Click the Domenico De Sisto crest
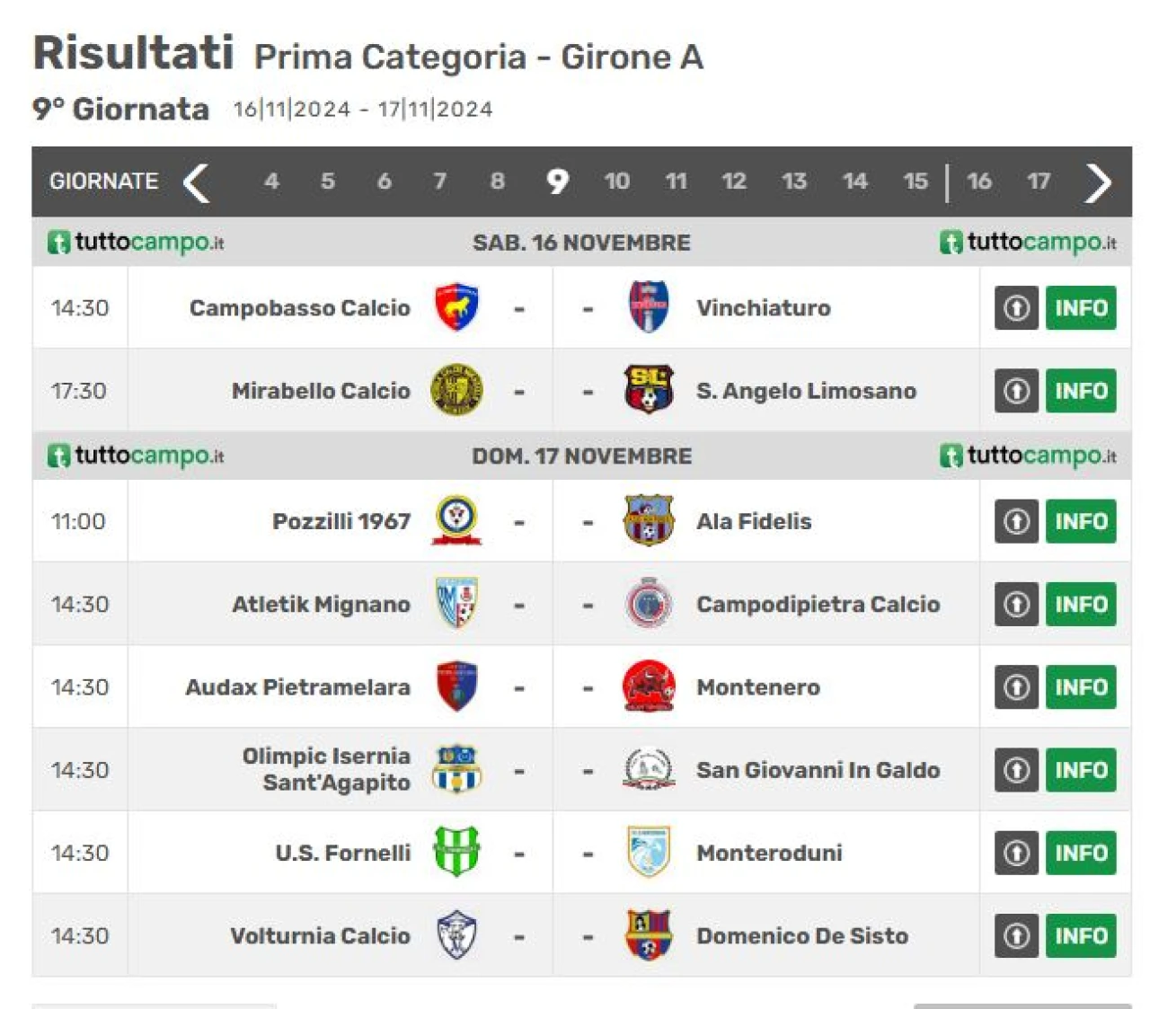This screenshot has width=1150, height=1009. pos(649,934)
